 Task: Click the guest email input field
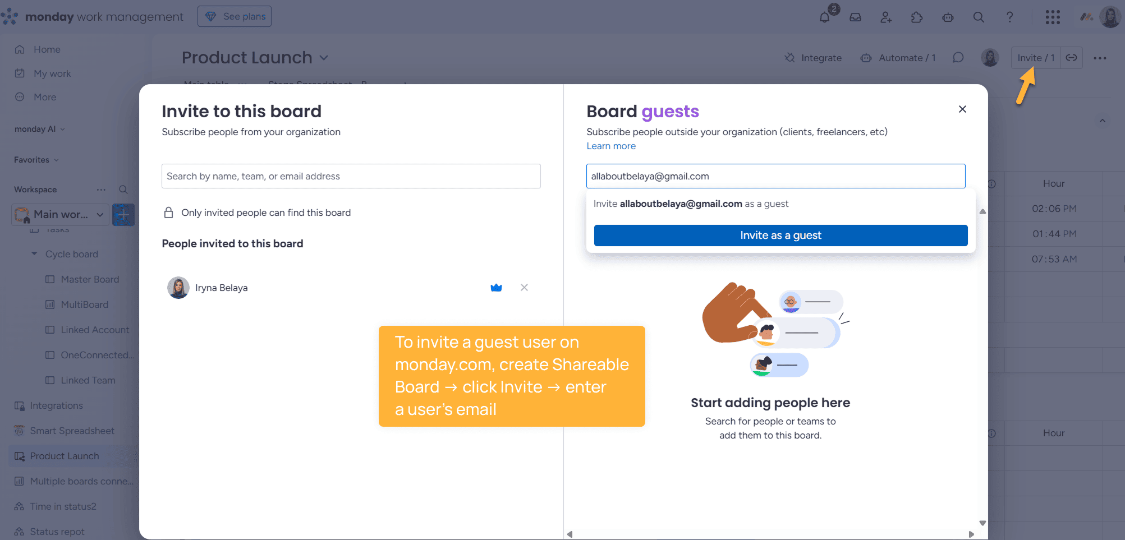(x=776, y=176)
